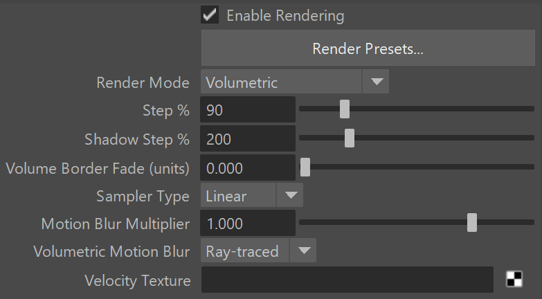Screen dimensions: 542x299
Task: Open the Render Mode dropdown arrow
Action: point(376,82)
